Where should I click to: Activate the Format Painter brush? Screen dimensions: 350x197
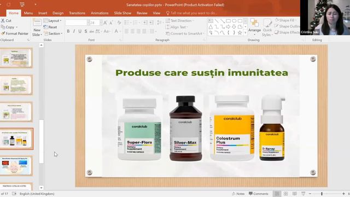[x=3, y=33]
